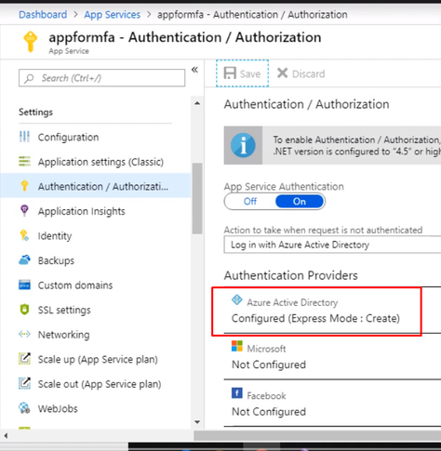Open the Azure Active Directory provider
The height and width of the screenshot is (451, 441).
332,310
